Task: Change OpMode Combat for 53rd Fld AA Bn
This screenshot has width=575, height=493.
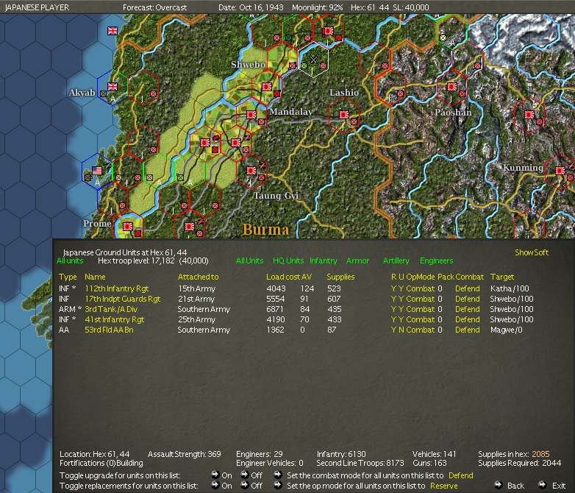Action: (x=421, y=330)
